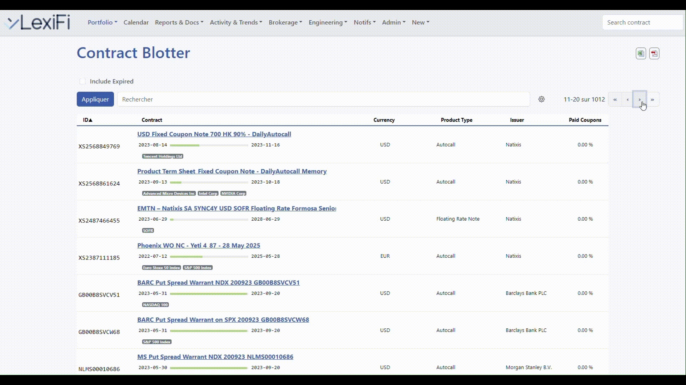This screenshot has height=385, width=686.
Task: Select ID XS2487466455
Action: (x=99, y=220)
